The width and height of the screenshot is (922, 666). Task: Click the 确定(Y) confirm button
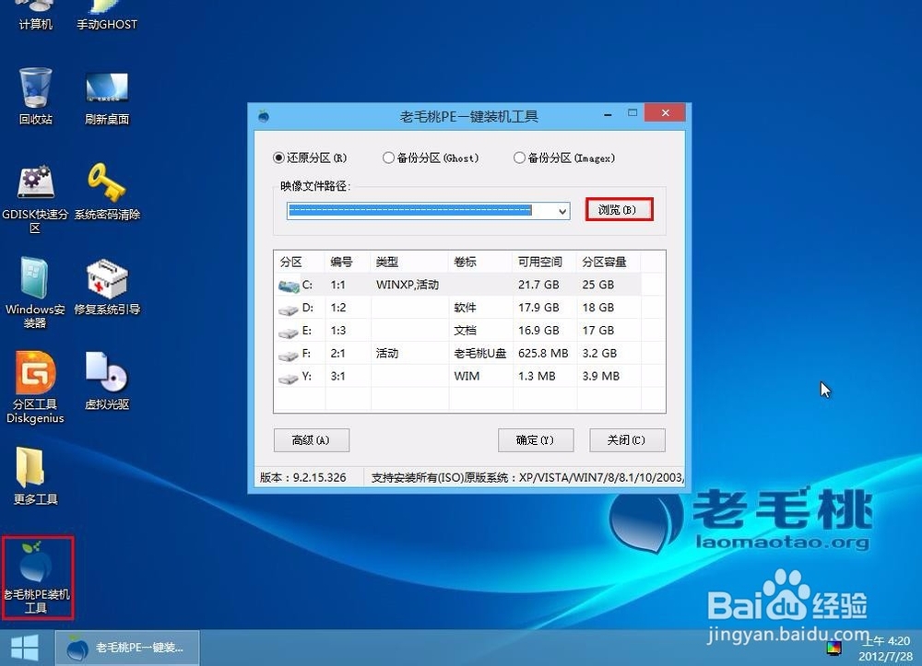(x=535, y=440)
